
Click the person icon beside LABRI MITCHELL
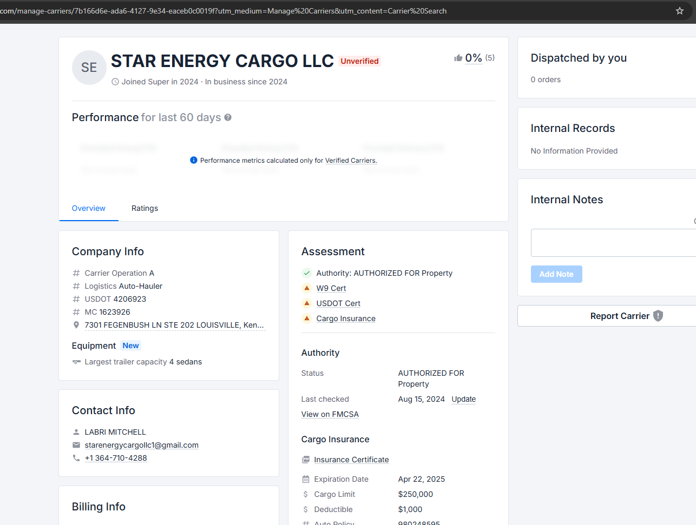(x=76, y=432)
